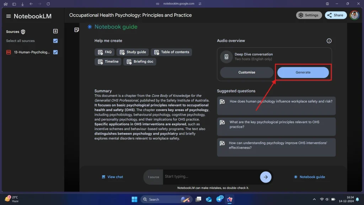Viewport: 364px width, 205px height.
Task: Select question about improving OHS interventions' effectiveness
Action: pyautogui.click(x=276, y=147)
